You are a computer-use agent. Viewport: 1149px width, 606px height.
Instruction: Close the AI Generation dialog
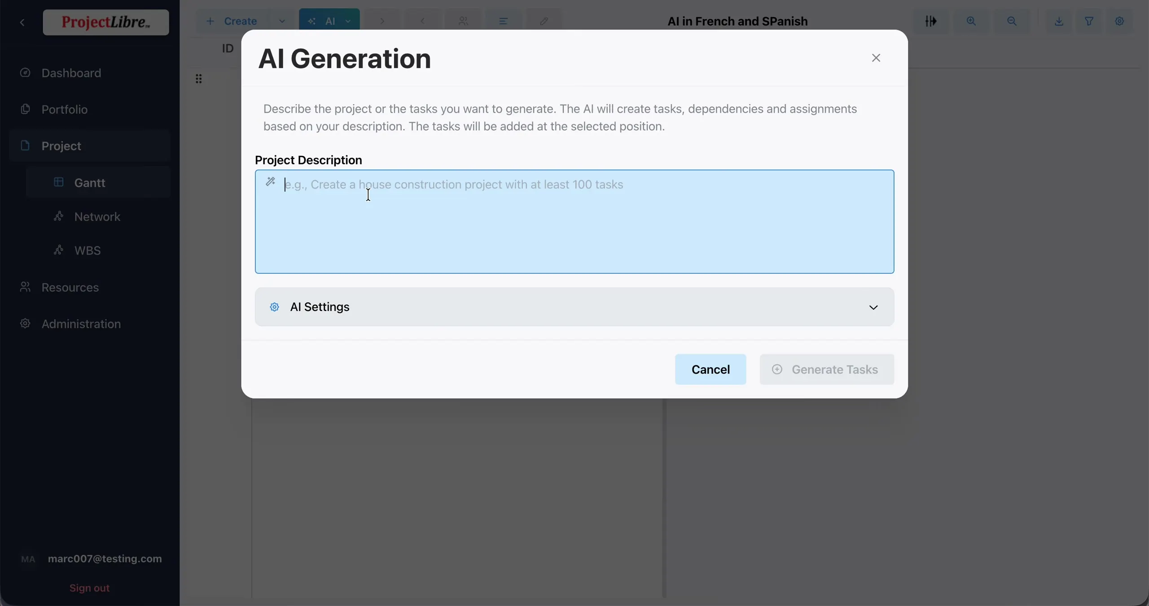tap(876, 58)
